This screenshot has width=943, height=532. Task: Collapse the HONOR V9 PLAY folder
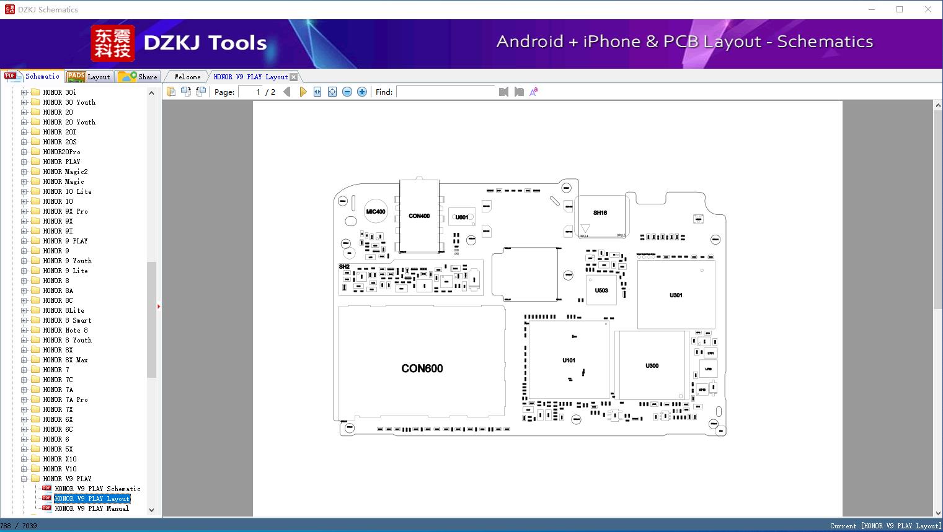pyautogui.click(x=24, y=479)
